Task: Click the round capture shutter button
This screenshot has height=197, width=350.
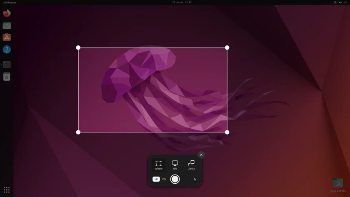Action: 175,179
